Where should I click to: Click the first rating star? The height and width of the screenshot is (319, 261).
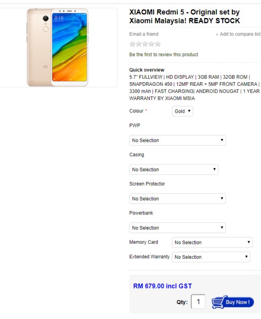(132, 44)
